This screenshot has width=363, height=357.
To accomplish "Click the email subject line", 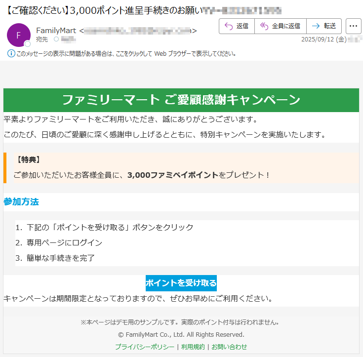I will point(144,10).
